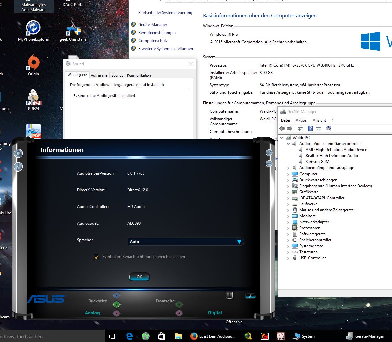Open Remoteeinstellungen link

(x=157, y=33)
